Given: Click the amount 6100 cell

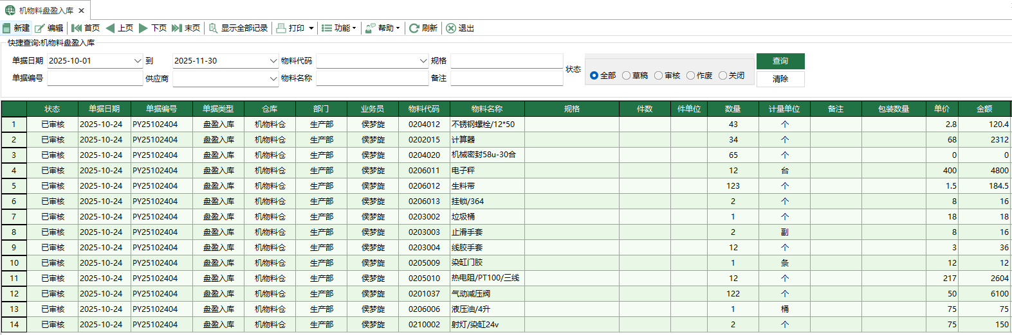Looking at the screenshot, I should point(984,294).
